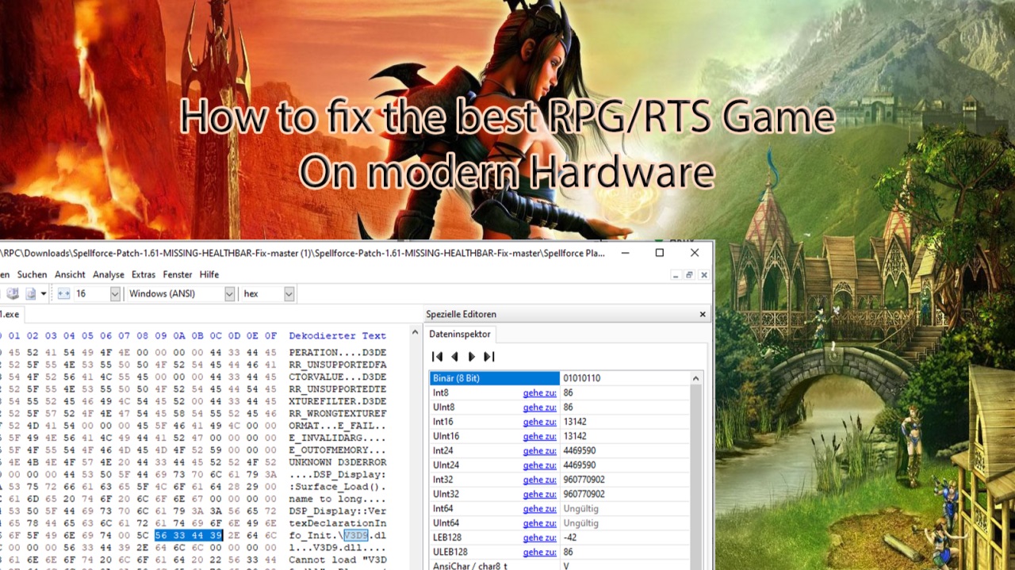
Task: Open the bytes-per-row dropdown showing 16
Action: point(115,294)
